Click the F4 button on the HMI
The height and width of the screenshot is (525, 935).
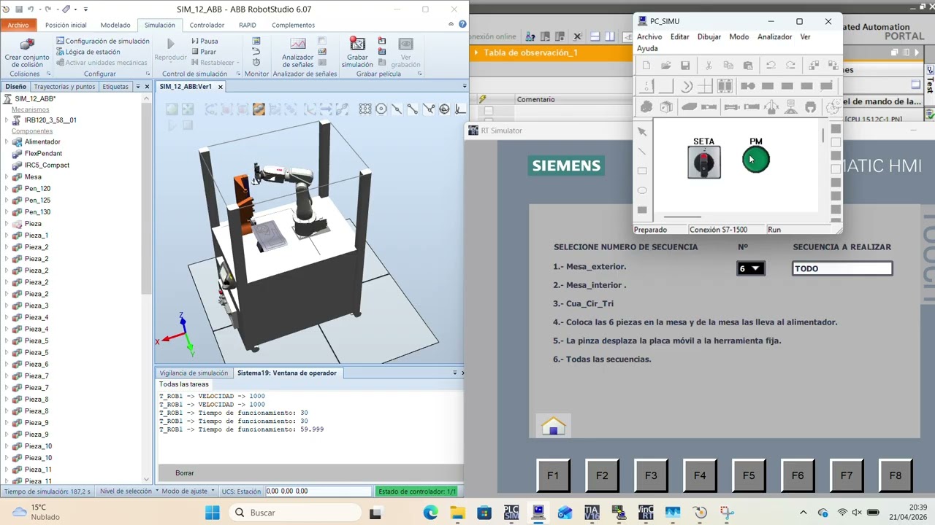[700, 475]
